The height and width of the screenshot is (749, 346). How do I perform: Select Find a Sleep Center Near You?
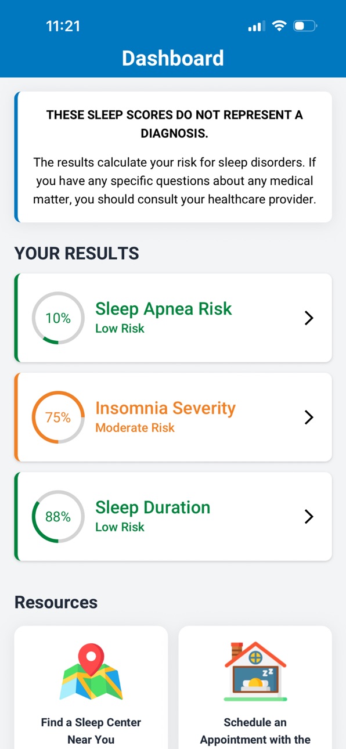pos(91,731)
